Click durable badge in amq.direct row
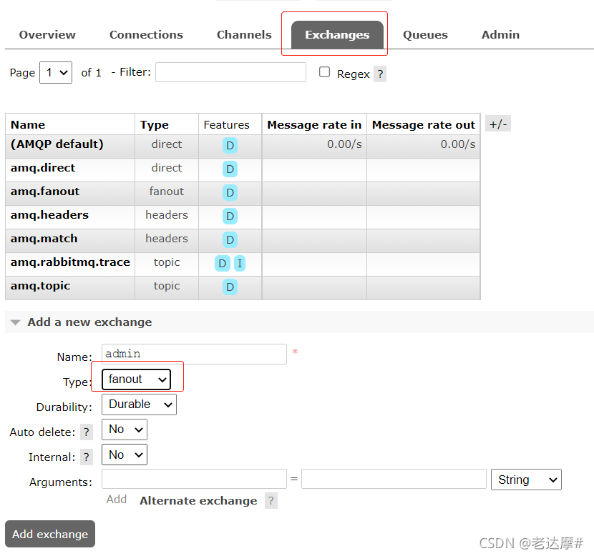 coord(230,169)
